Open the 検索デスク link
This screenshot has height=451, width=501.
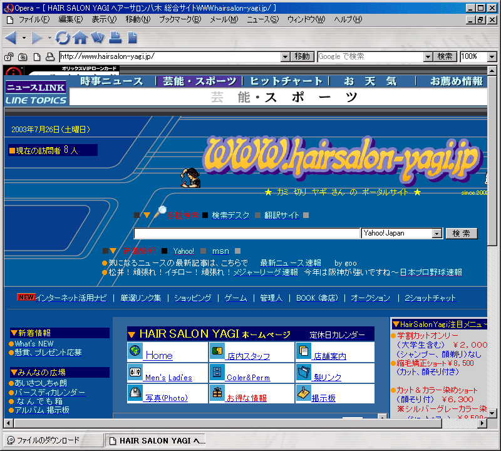coord(230,215)
